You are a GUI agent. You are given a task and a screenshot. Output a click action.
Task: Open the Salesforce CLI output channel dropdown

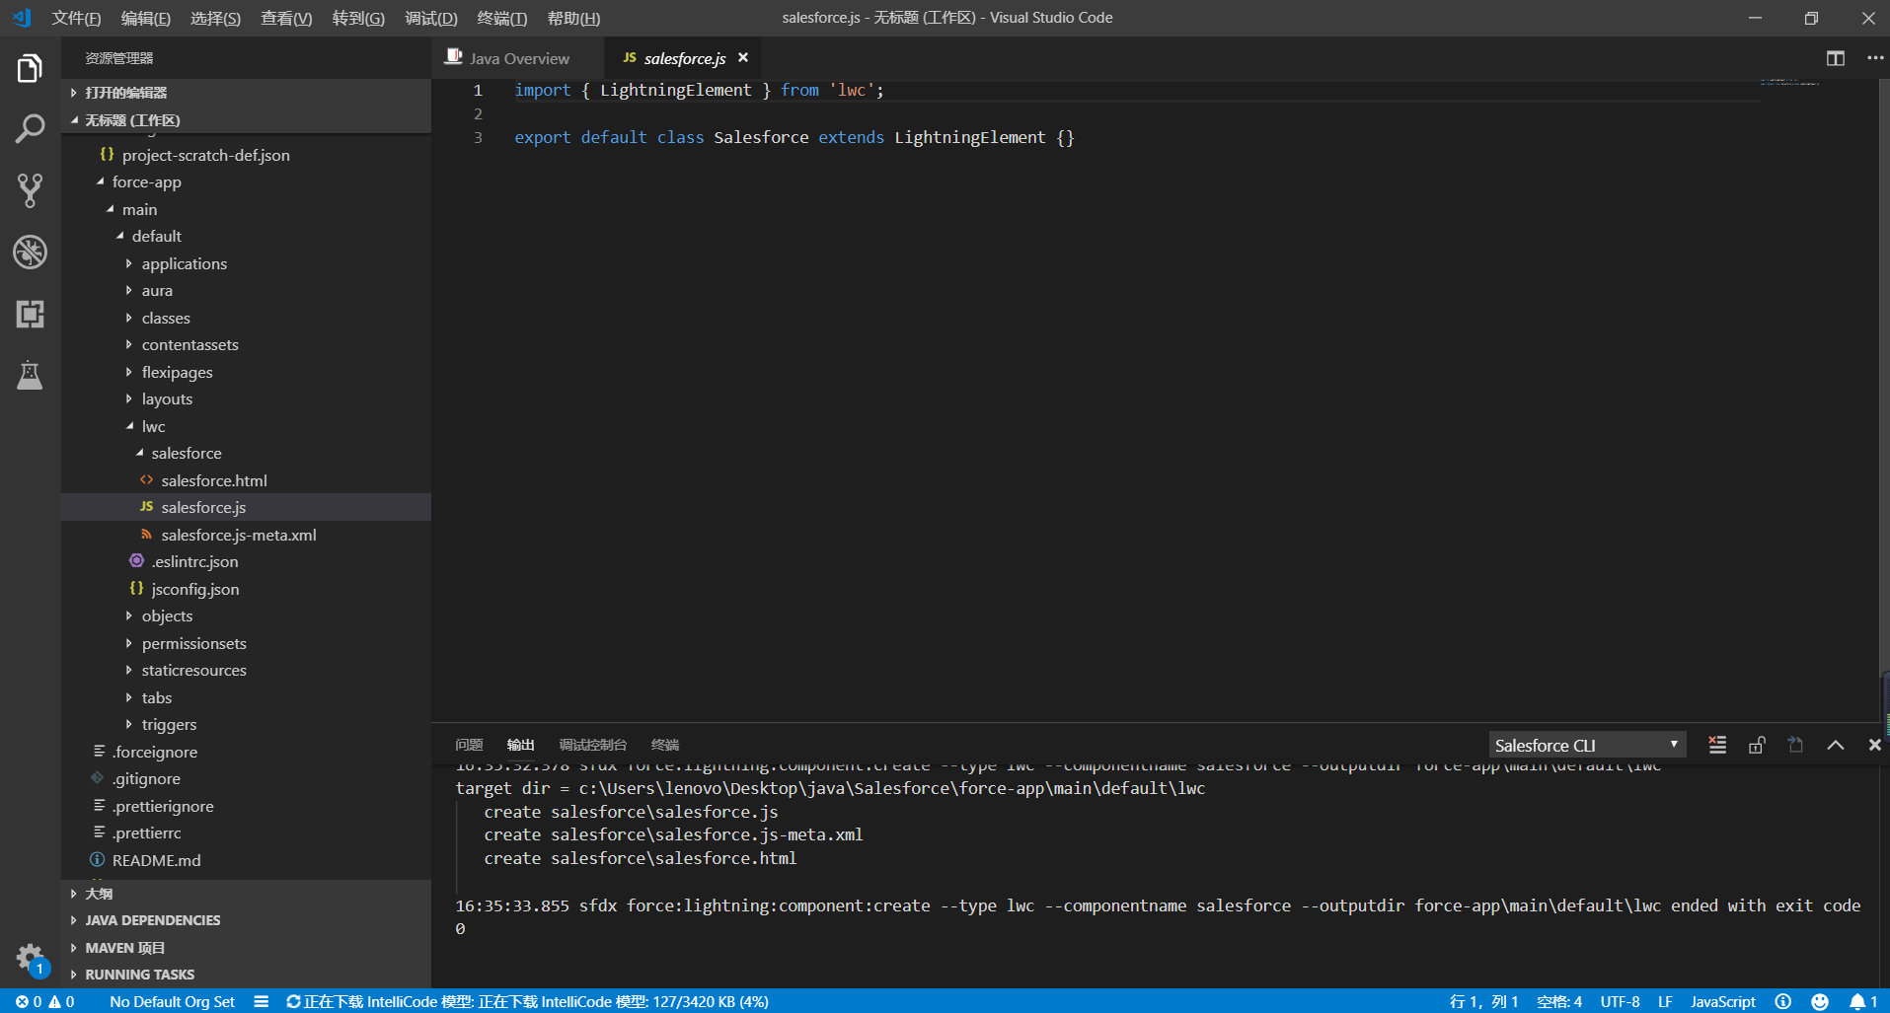click(x=1587, y=745)
